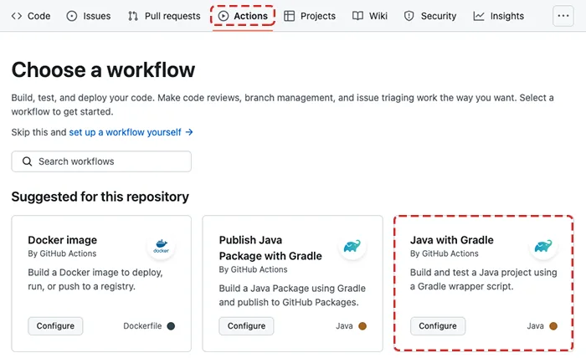Configure Publish Java Package with Gradle
This screenshot has width=586, height=358.
(x=246, y=326)
